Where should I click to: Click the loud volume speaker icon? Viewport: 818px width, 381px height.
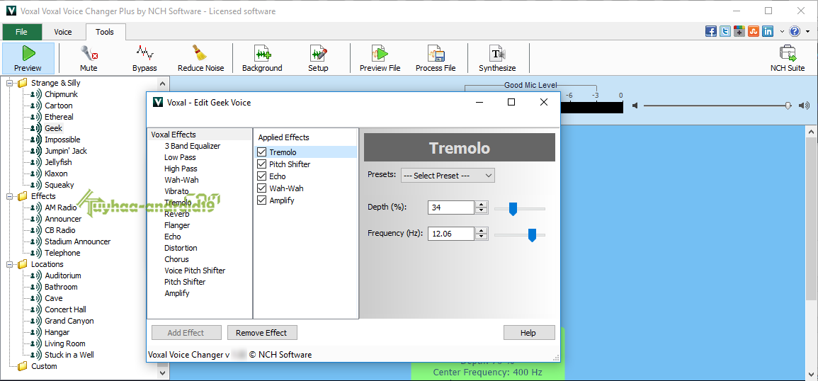point(804,106)
